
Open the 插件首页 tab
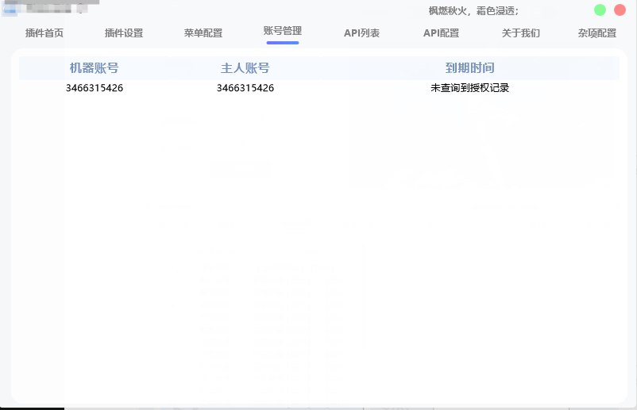pyautogui.click(x=44, y=33)
